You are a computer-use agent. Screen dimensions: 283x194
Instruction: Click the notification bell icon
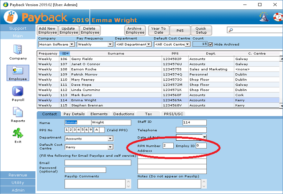(x=264, y=17)
